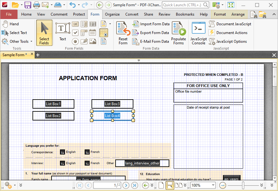
Task: Click the blue form document icon
Action: point(103,42)
